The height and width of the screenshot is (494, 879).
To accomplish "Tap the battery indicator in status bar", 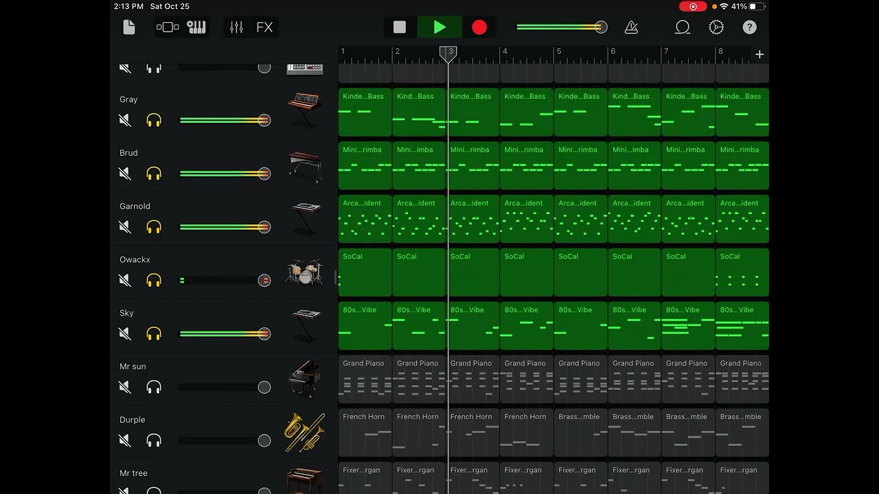I will pyautogui.click(x=757, y=6).
